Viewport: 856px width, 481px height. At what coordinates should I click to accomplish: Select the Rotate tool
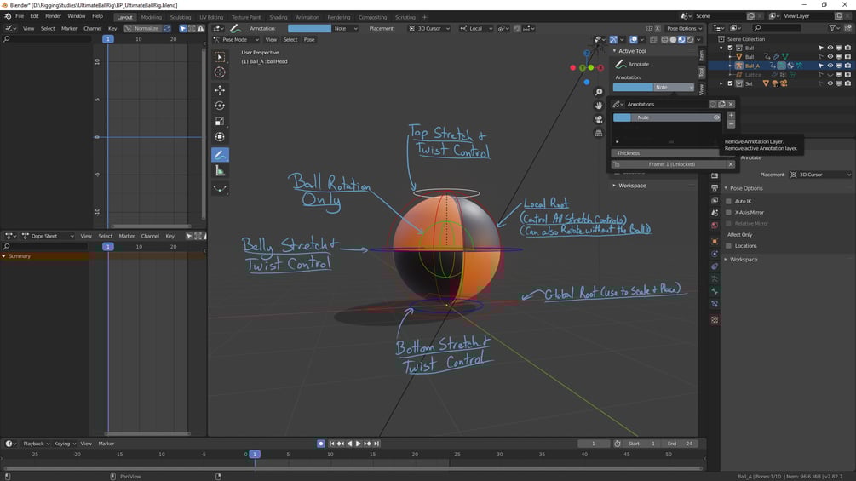220,106
